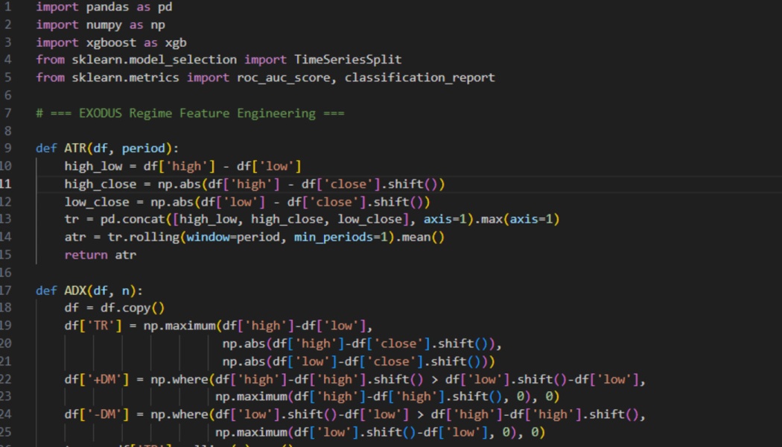Click 'low_close' variable assignment on line 12

coord(96,202)
